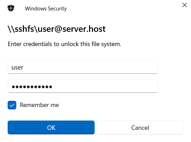Confirm credentials with the OK button
Viewport: 191px width, 142px height.
click(x=51, y=127)
